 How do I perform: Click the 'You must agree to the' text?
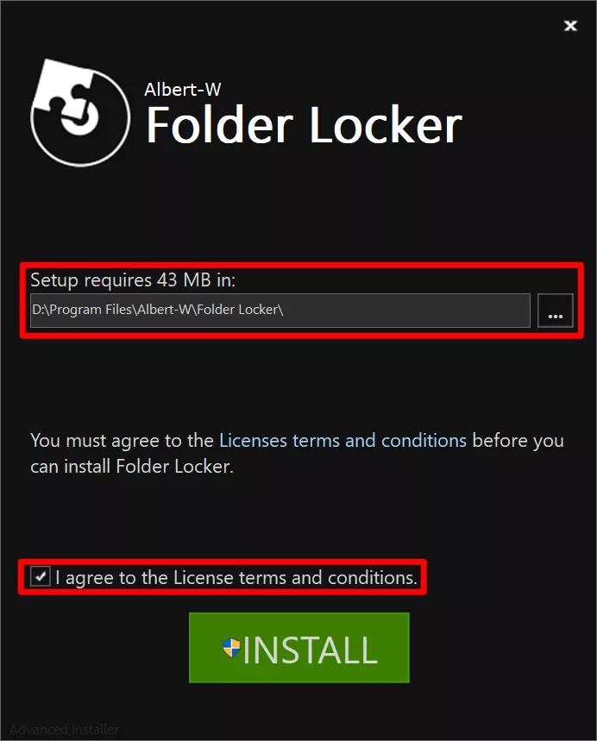pyautogui.click(x=122, y=441)
